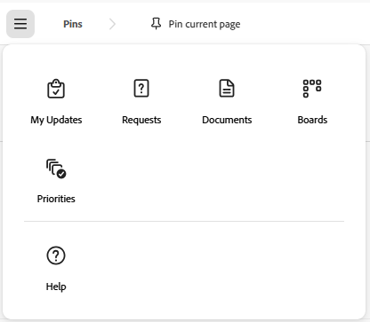Click blank header area right of Pin current page
Image resolution: width=370 pixels, height=322 pixels.
(305, 24)
